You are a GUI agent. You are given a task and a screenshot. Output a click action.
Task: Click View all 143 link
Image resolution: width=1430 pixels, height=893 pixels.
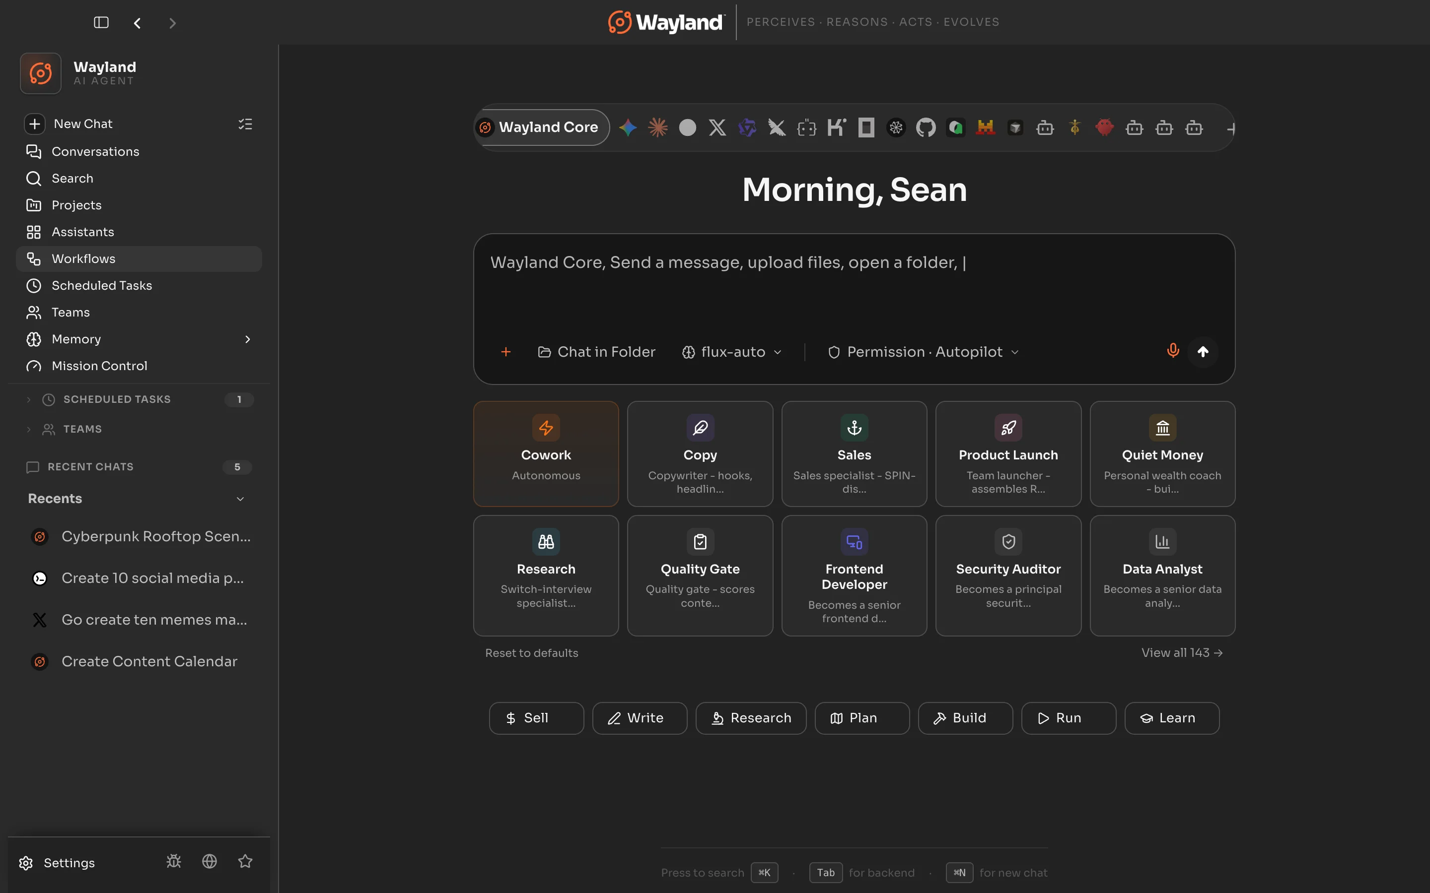coord(1182,652)
